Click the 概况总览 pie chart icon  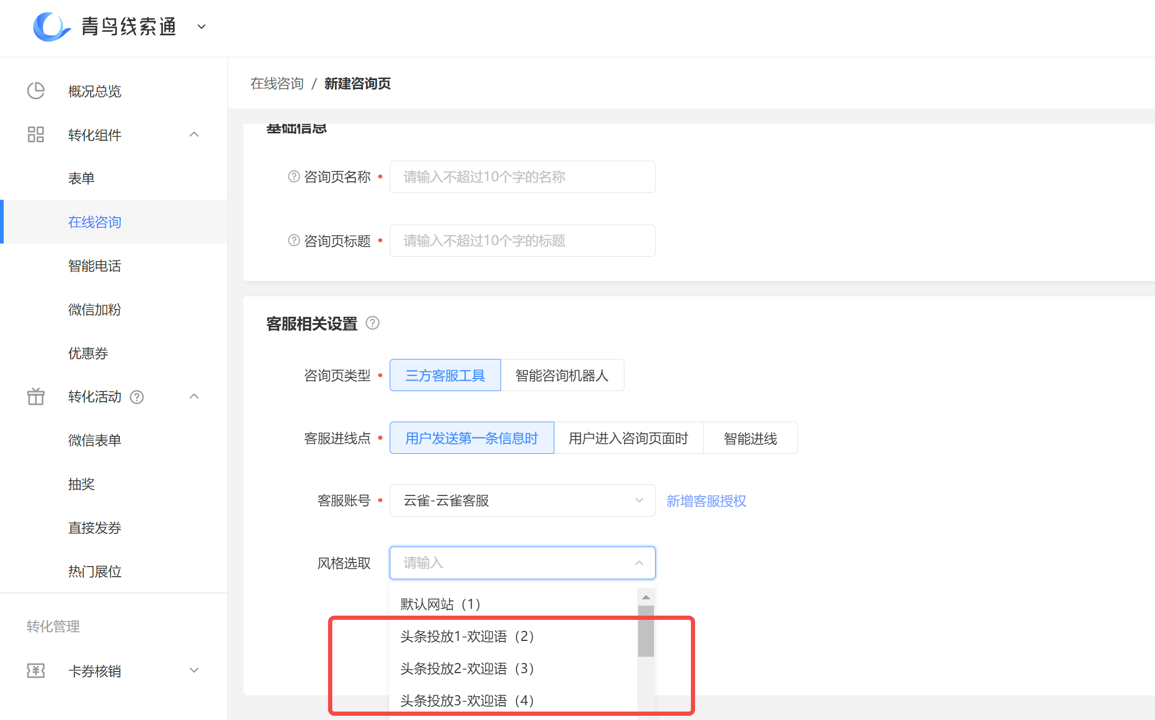[x=35, y=91]
